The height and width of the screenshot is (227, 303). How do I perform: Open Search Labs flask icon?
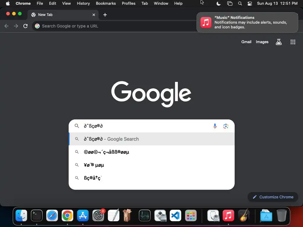(x=278, y=42)
